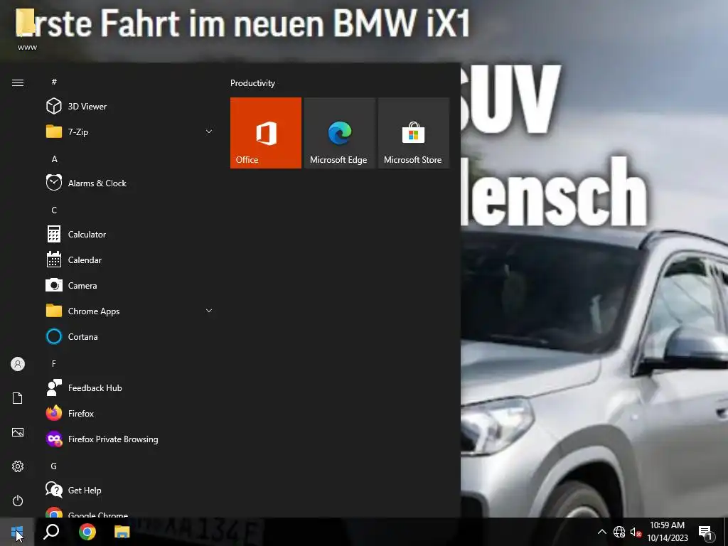Viewport: 728px width, 546px height.
Task: Open File Explorer from the taskbar
Action: pyautogui.click(x=122, y=532)
